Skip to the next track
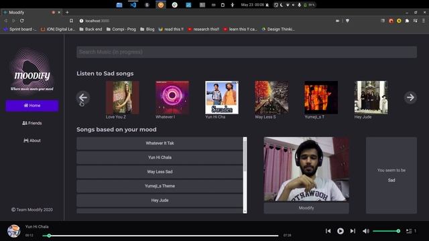Viewport: 429px width, 241px height. 353,231
